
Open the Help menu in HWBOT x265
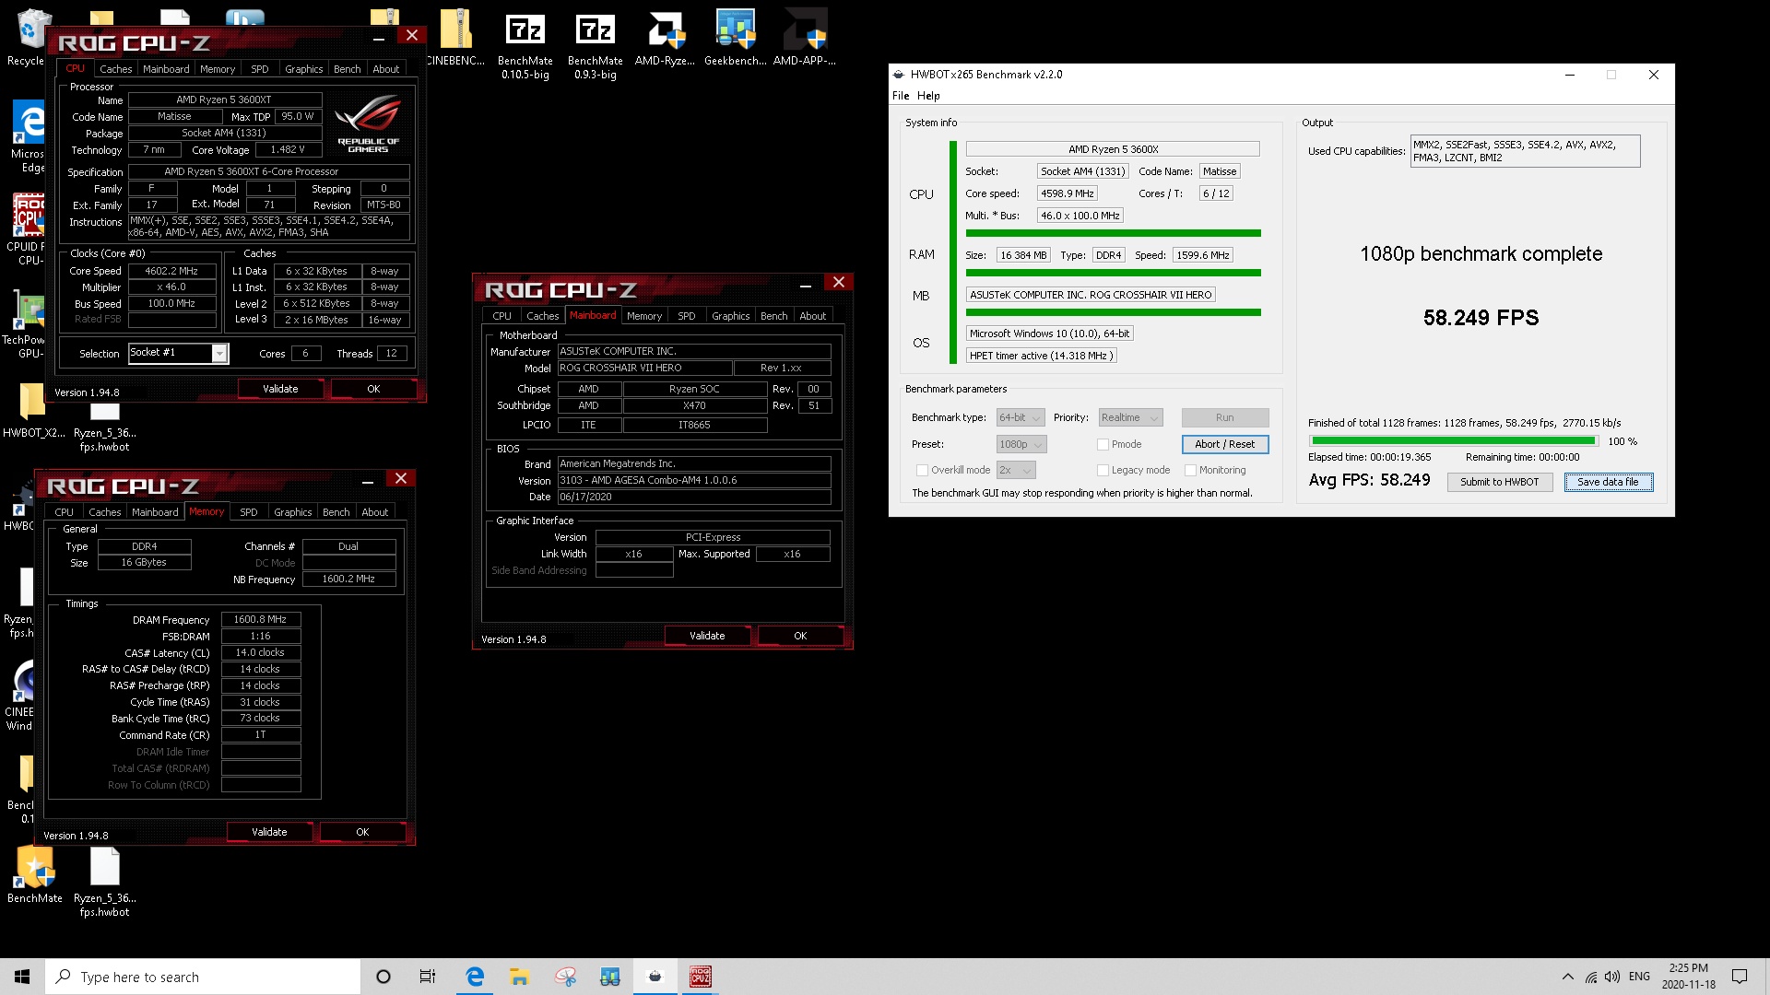pyautogui.click(x=928, y=96)
